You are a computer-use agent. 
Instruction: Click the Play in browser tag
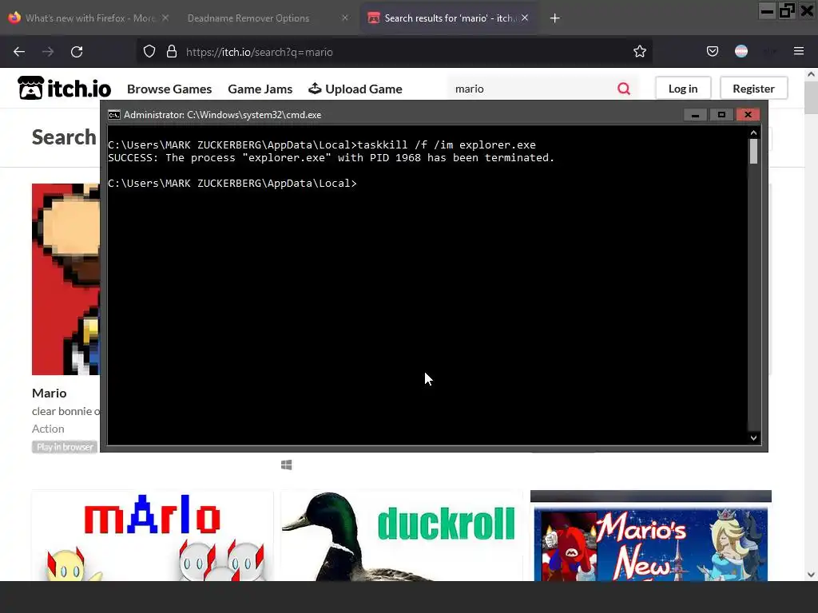click(65, 447)
